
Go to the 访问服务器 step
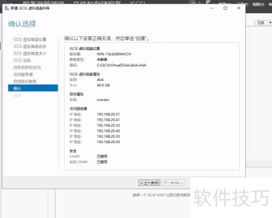23,74
